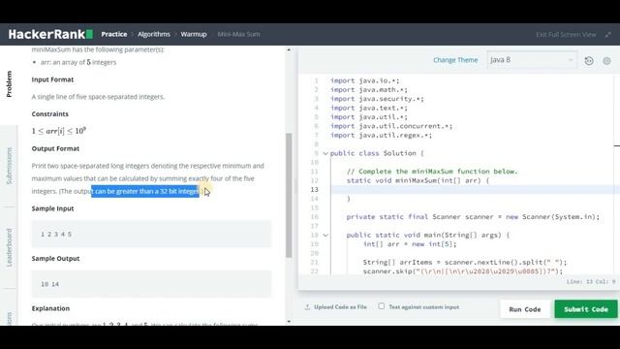Click the exit full screen arrows icon
Image resolution: width=620 pixels, height=349 pixels.
pos(608,35)
